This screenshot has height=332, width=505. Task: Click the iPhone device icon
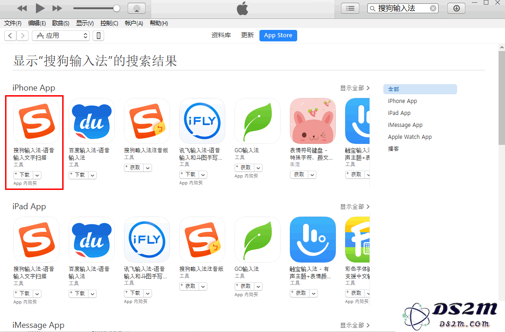[99, 36]
